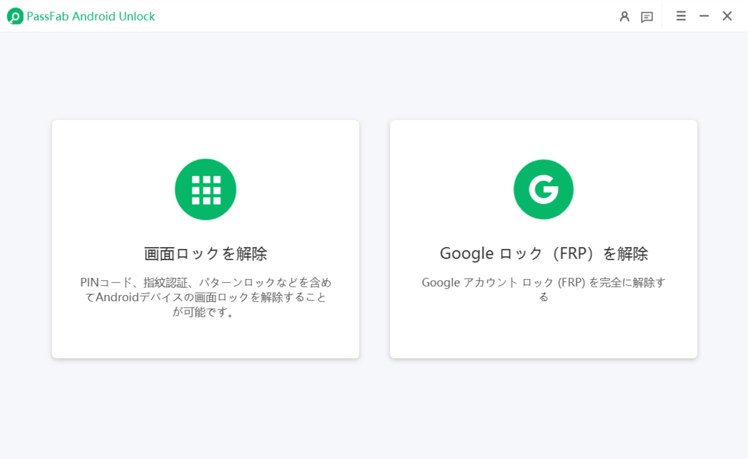Open the user account icon
748x459 pixels.
pyautogui.click(x=624, y=17)
